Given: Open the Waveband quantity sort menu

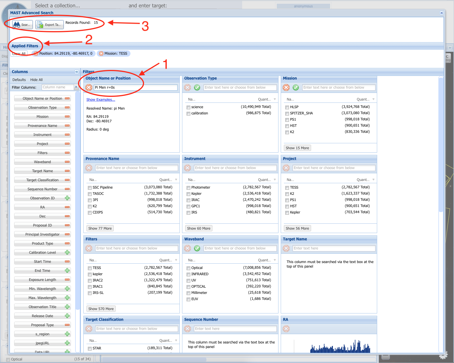Looking at the screenshot, I should (275, 260).
